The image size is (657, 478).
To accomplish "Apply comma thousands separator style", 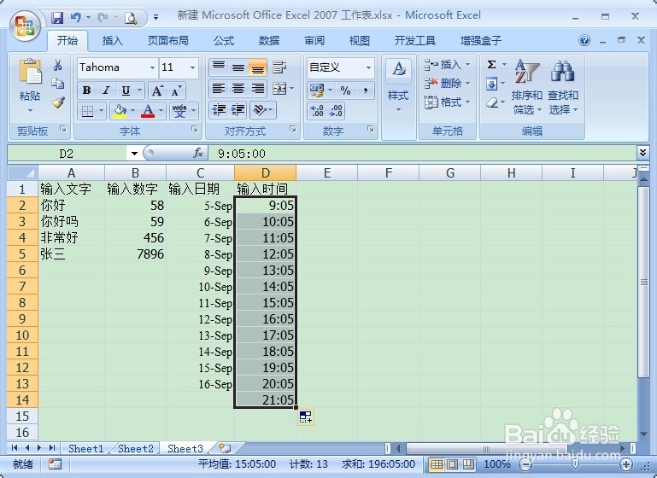I will (x=366, y=90).
